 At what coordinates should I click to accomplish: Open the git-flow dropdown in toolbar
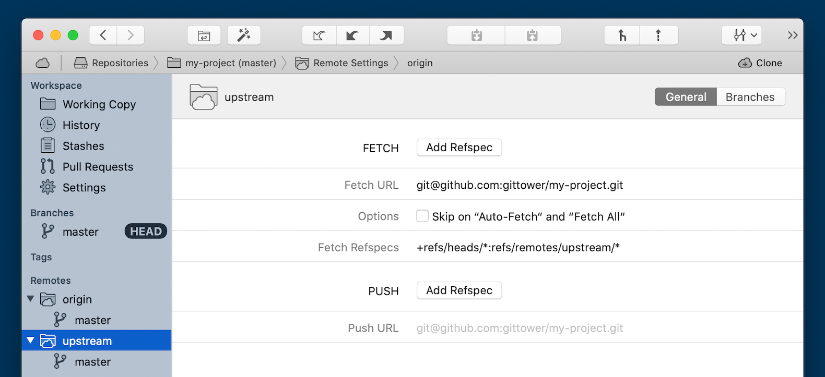point(741,35)
